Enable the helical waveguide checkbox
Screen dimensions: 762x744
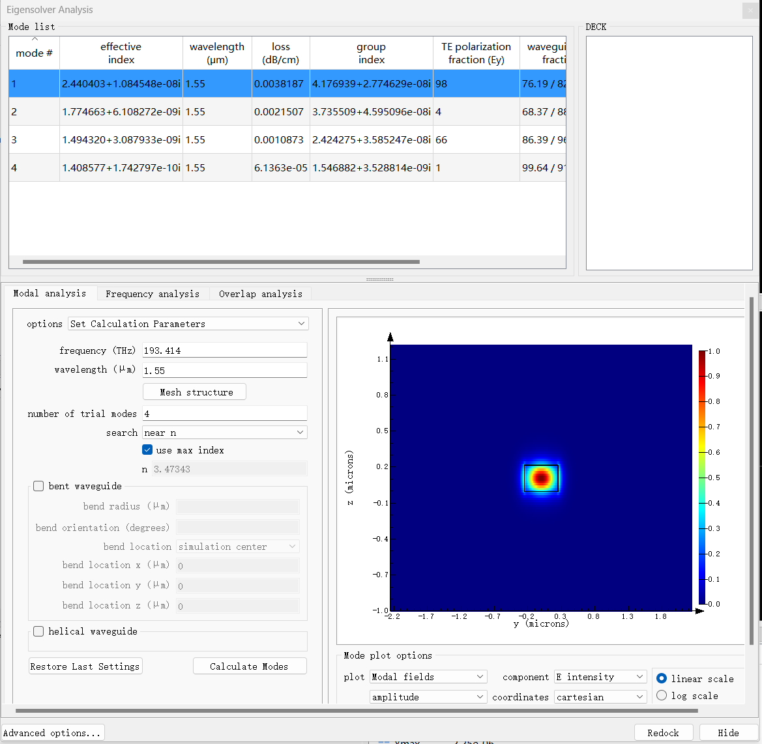point(39,631)
